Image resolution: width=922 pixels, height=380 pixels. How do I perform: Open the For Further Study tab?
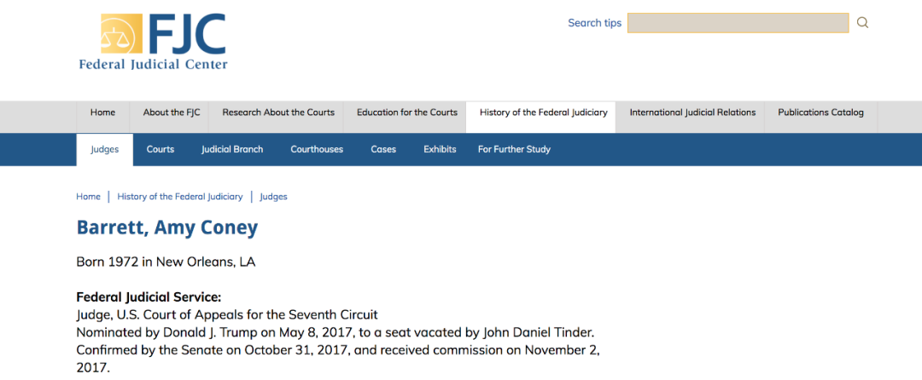tap(515, 150)
